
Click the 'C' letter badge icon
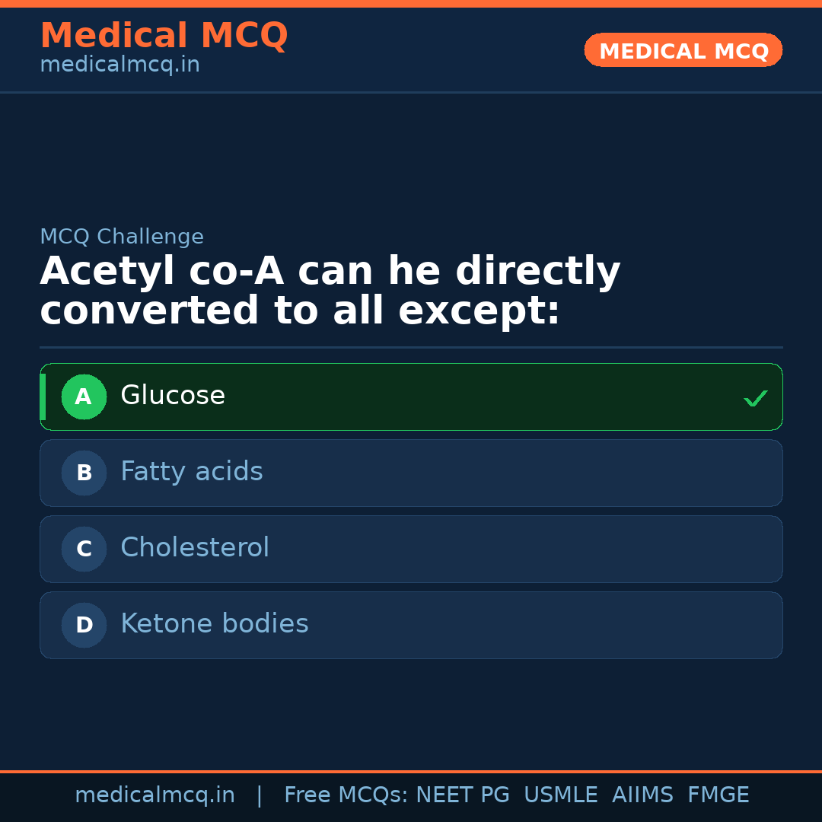coord(84,549)
